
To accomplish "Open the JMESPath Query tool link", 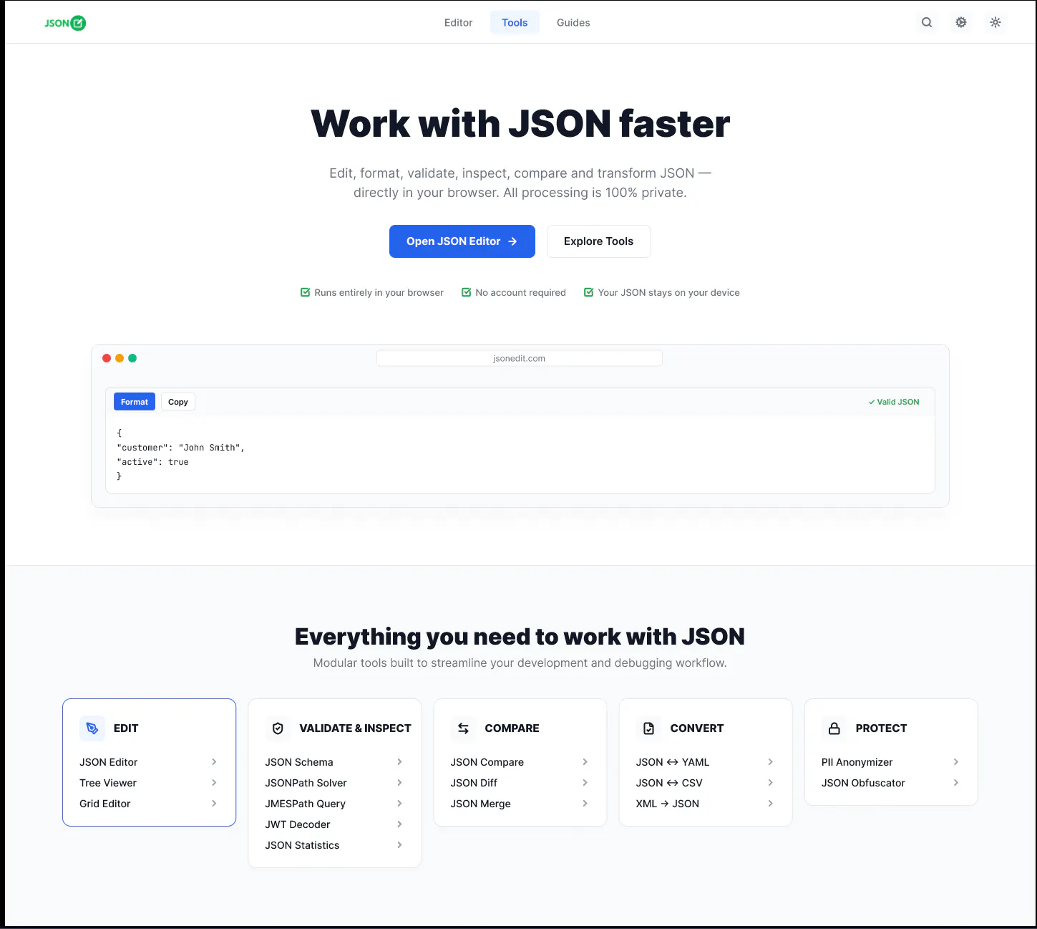I will pyautogui.click(x=334, y=804).
